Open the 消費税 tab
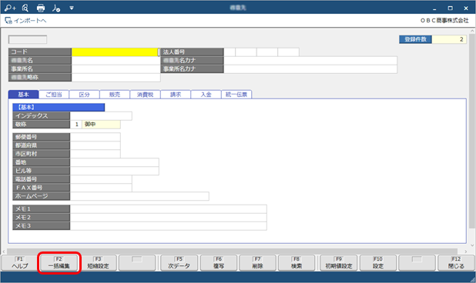The height and width of the screenshot is (283, 476). pos(145,95)
